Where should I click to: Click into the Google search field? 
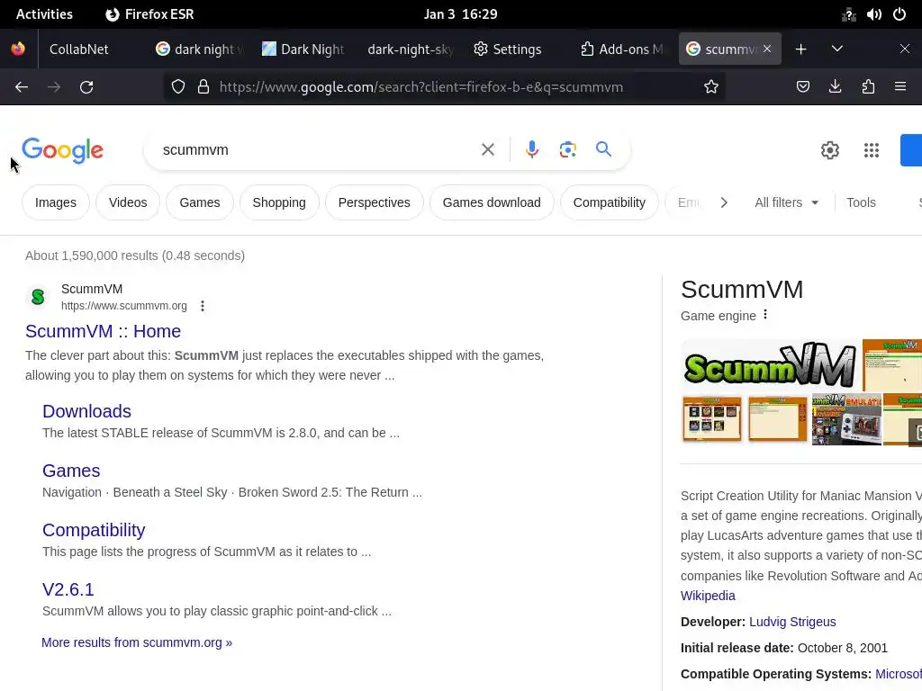point(318,150)
